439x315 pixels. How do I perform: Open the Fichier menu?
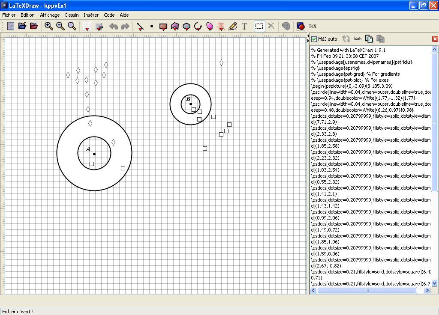tap(9, 15)
